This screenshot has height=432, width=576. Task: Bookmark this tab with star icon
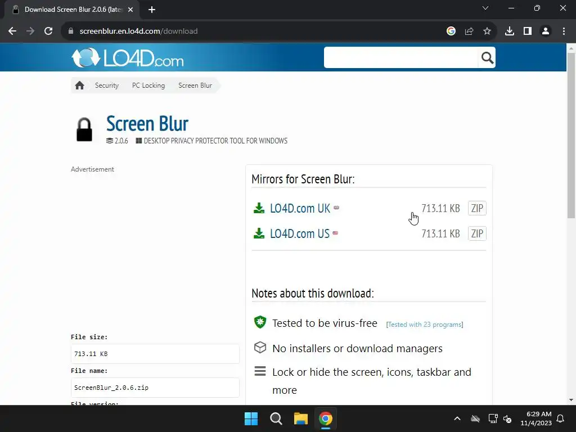(487, 31)
